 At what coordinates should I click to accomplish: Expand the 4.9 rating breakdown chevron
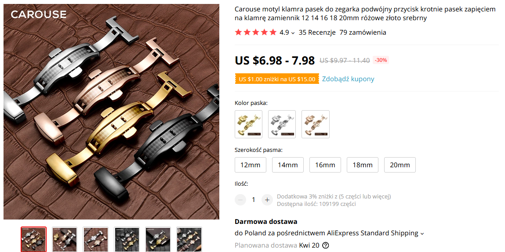point(293,33)
